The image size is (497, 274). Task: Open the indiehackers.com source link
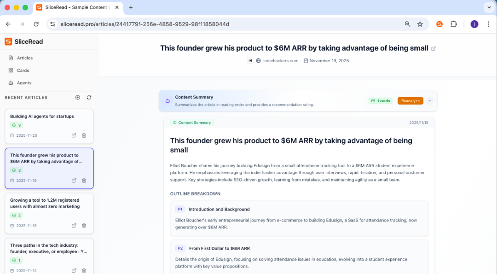280,61
